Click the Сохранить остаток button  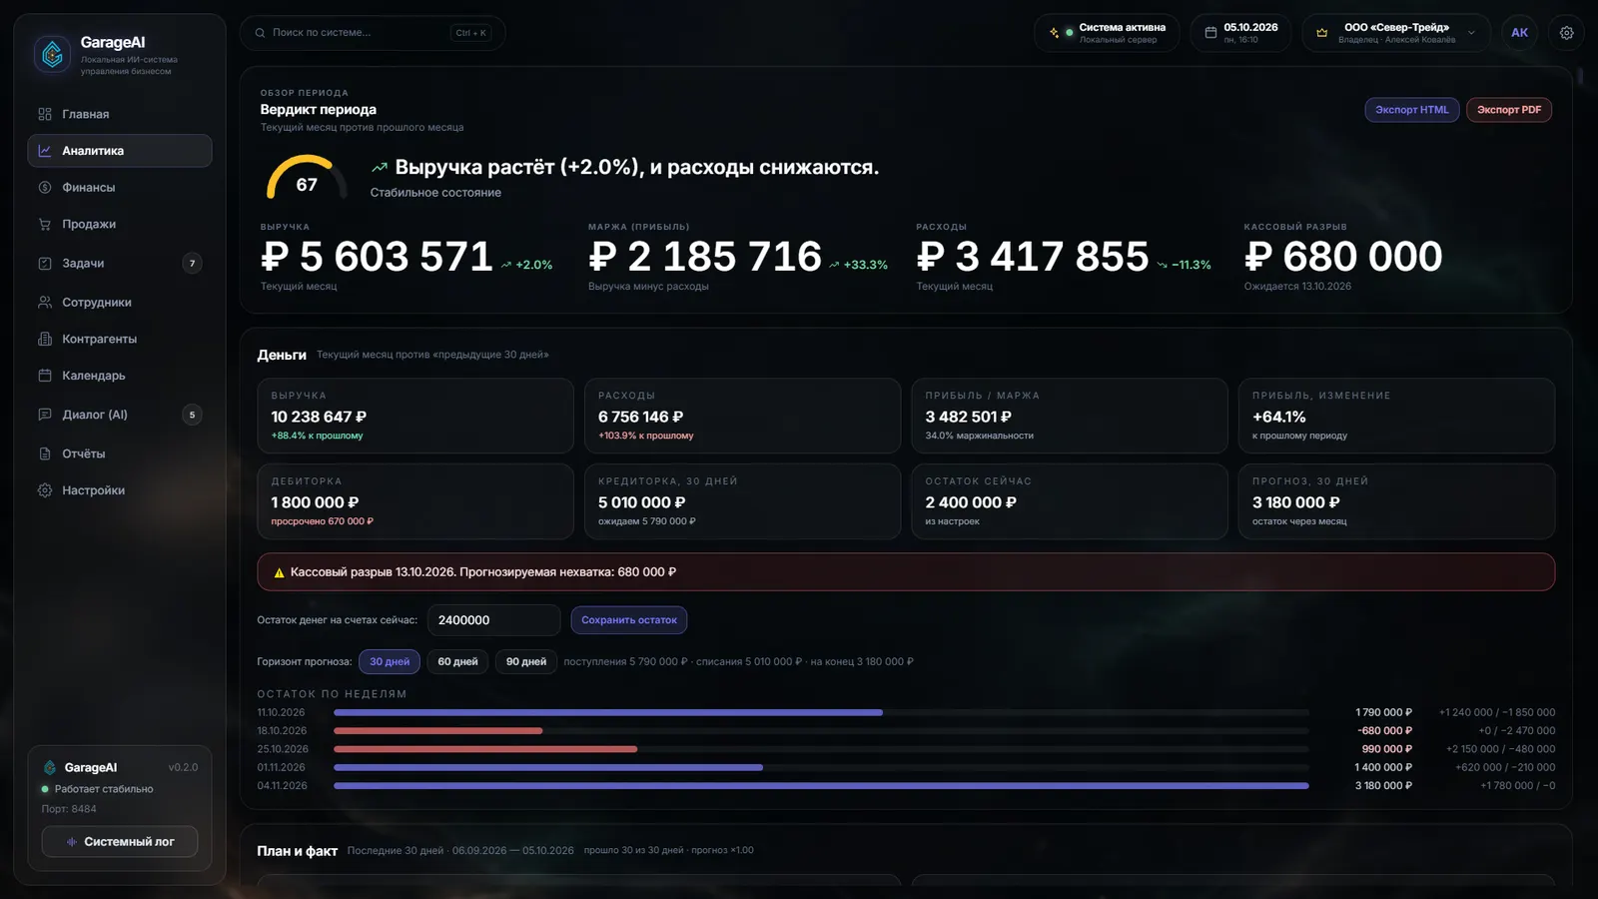(629, 620)
